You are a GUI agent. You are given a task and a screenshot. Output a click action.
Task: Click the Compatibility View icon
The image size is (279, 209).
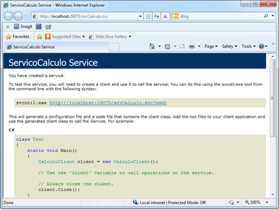[148, 16]
